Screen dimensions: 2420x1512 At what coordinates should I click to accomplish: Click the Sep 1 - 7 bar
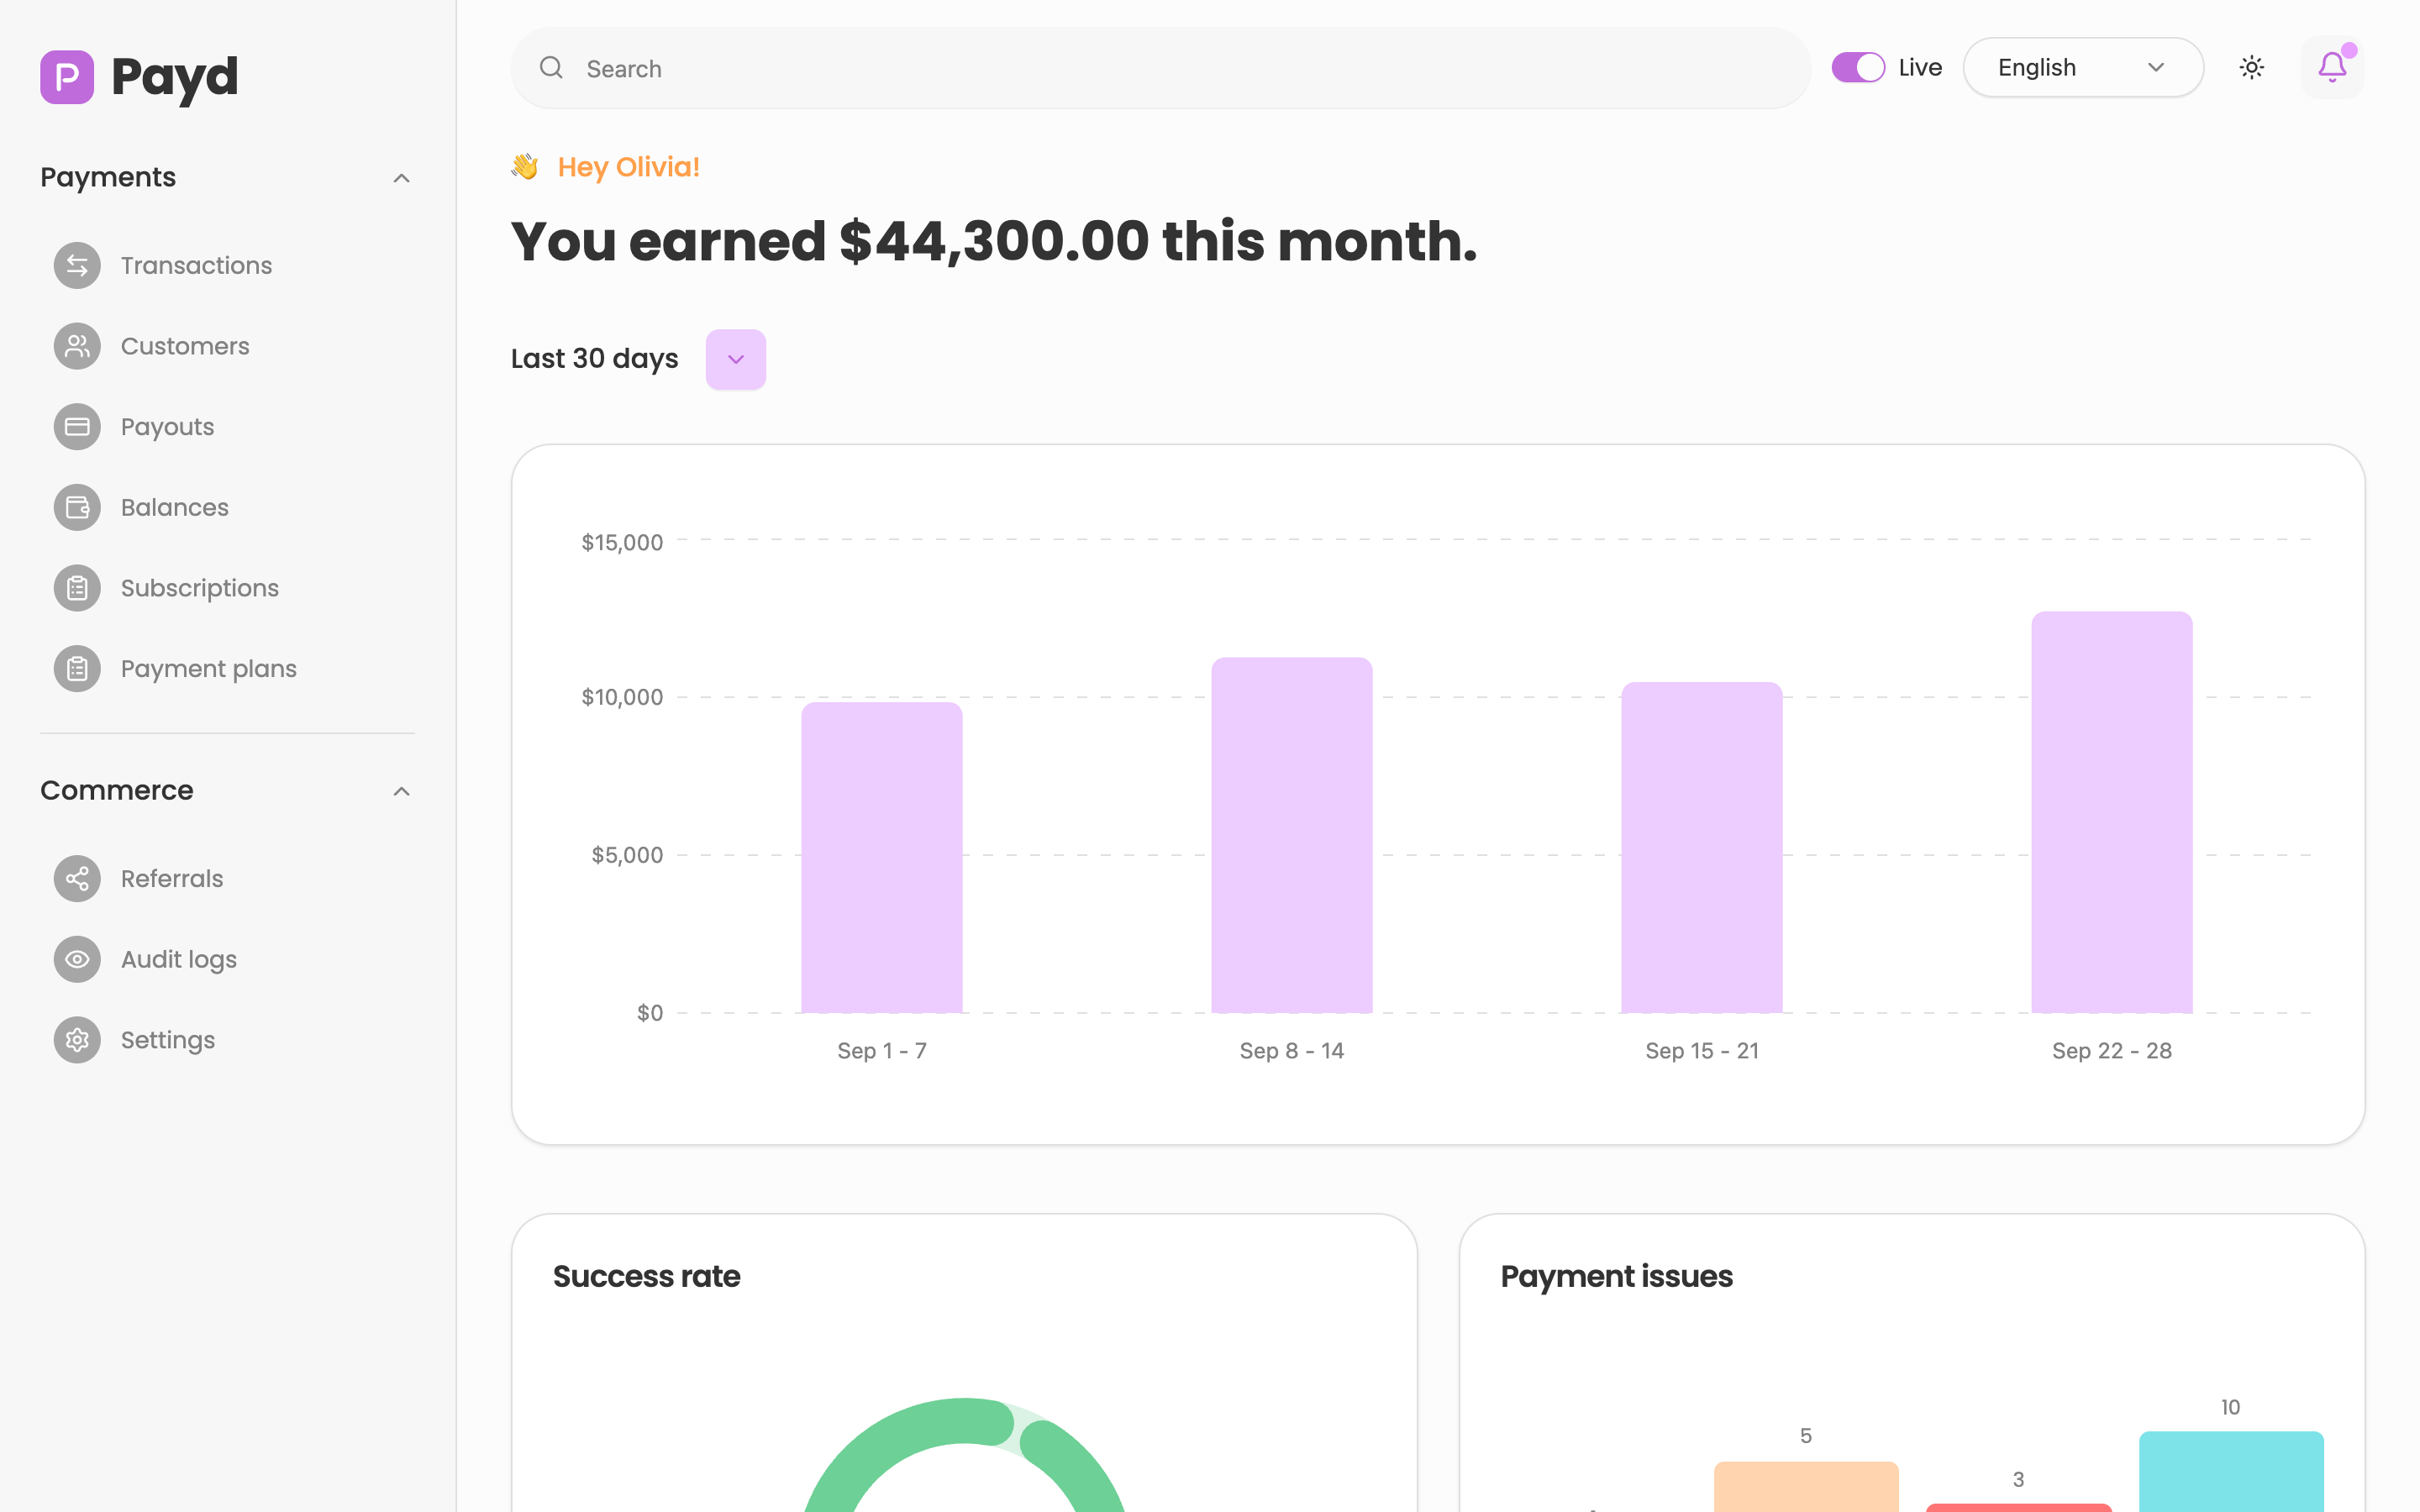[881, 857]
